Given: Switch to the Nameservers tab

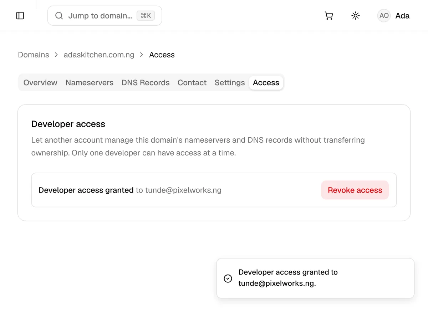Looking at the screenshot, I should click(90, 83).
